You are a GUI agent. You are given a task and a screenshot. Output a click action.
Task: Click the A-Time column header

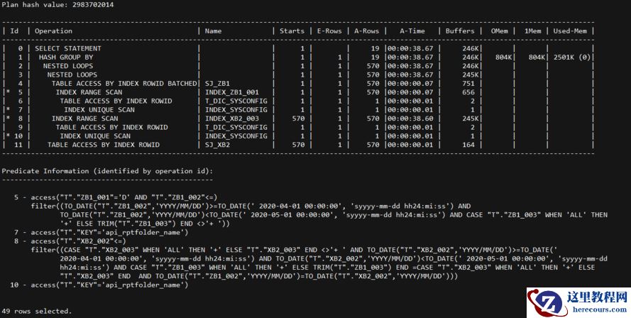tap(412, 31)
